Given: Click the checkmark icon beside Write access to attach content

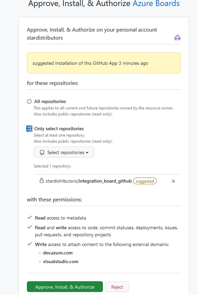Looking at the screenshot, I should (x=30, y=244).
